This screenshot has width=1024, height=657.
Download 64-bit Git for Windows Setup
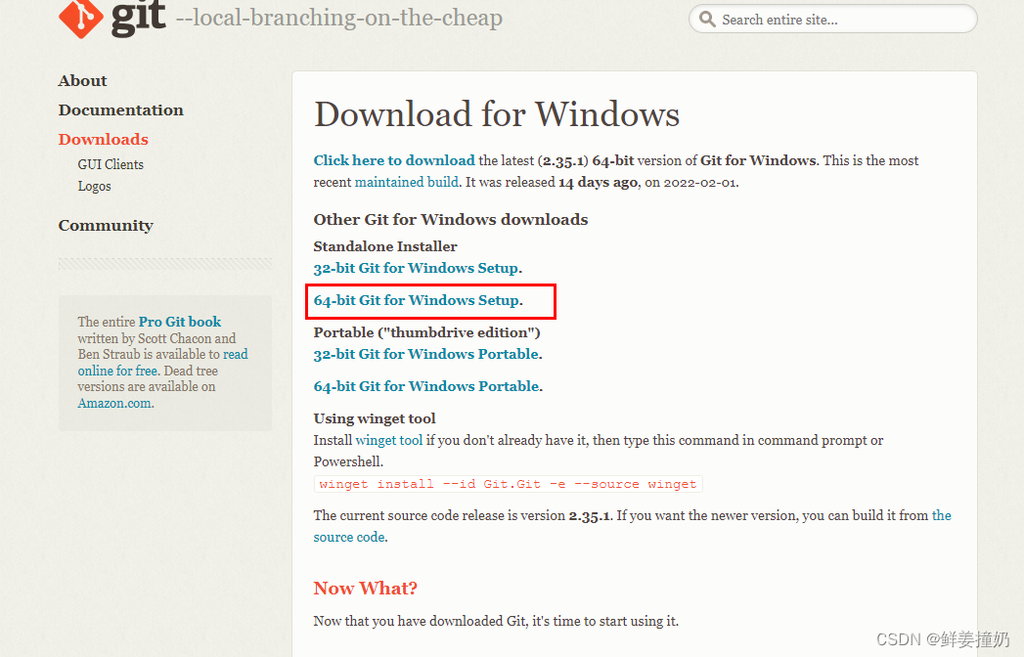click(417, 300)
